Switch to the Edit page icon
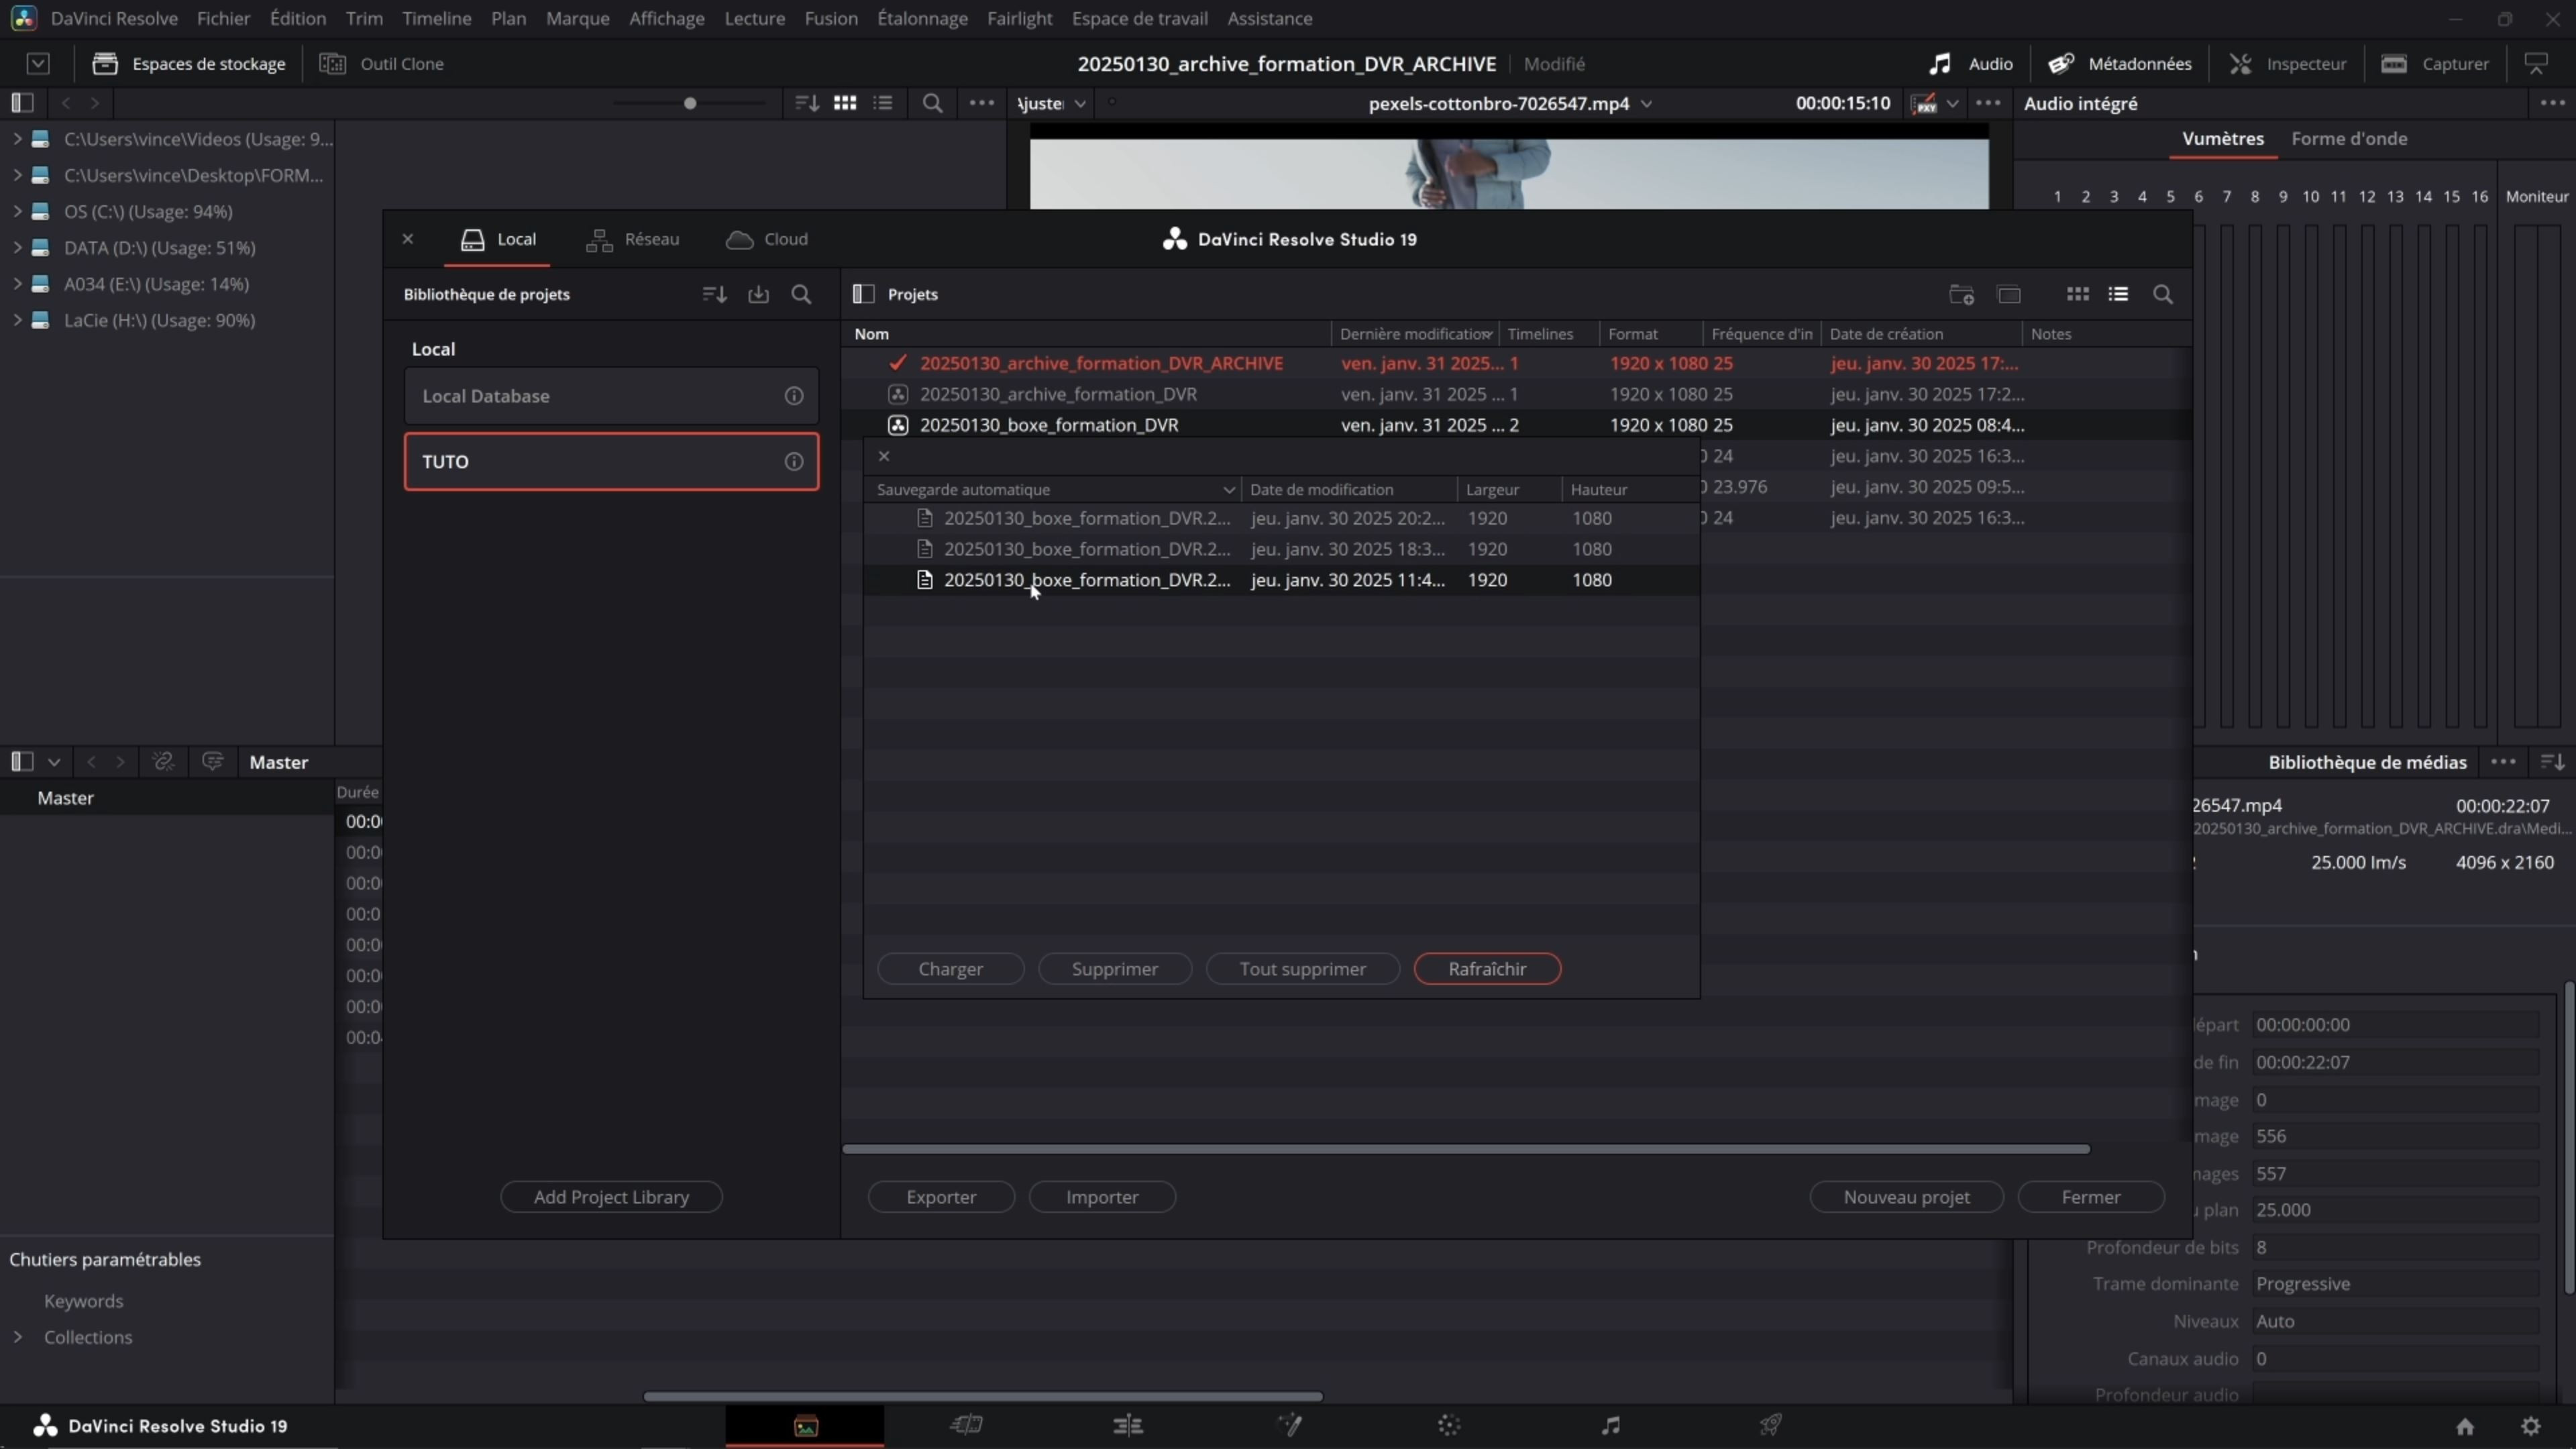 (1128, 1425)
